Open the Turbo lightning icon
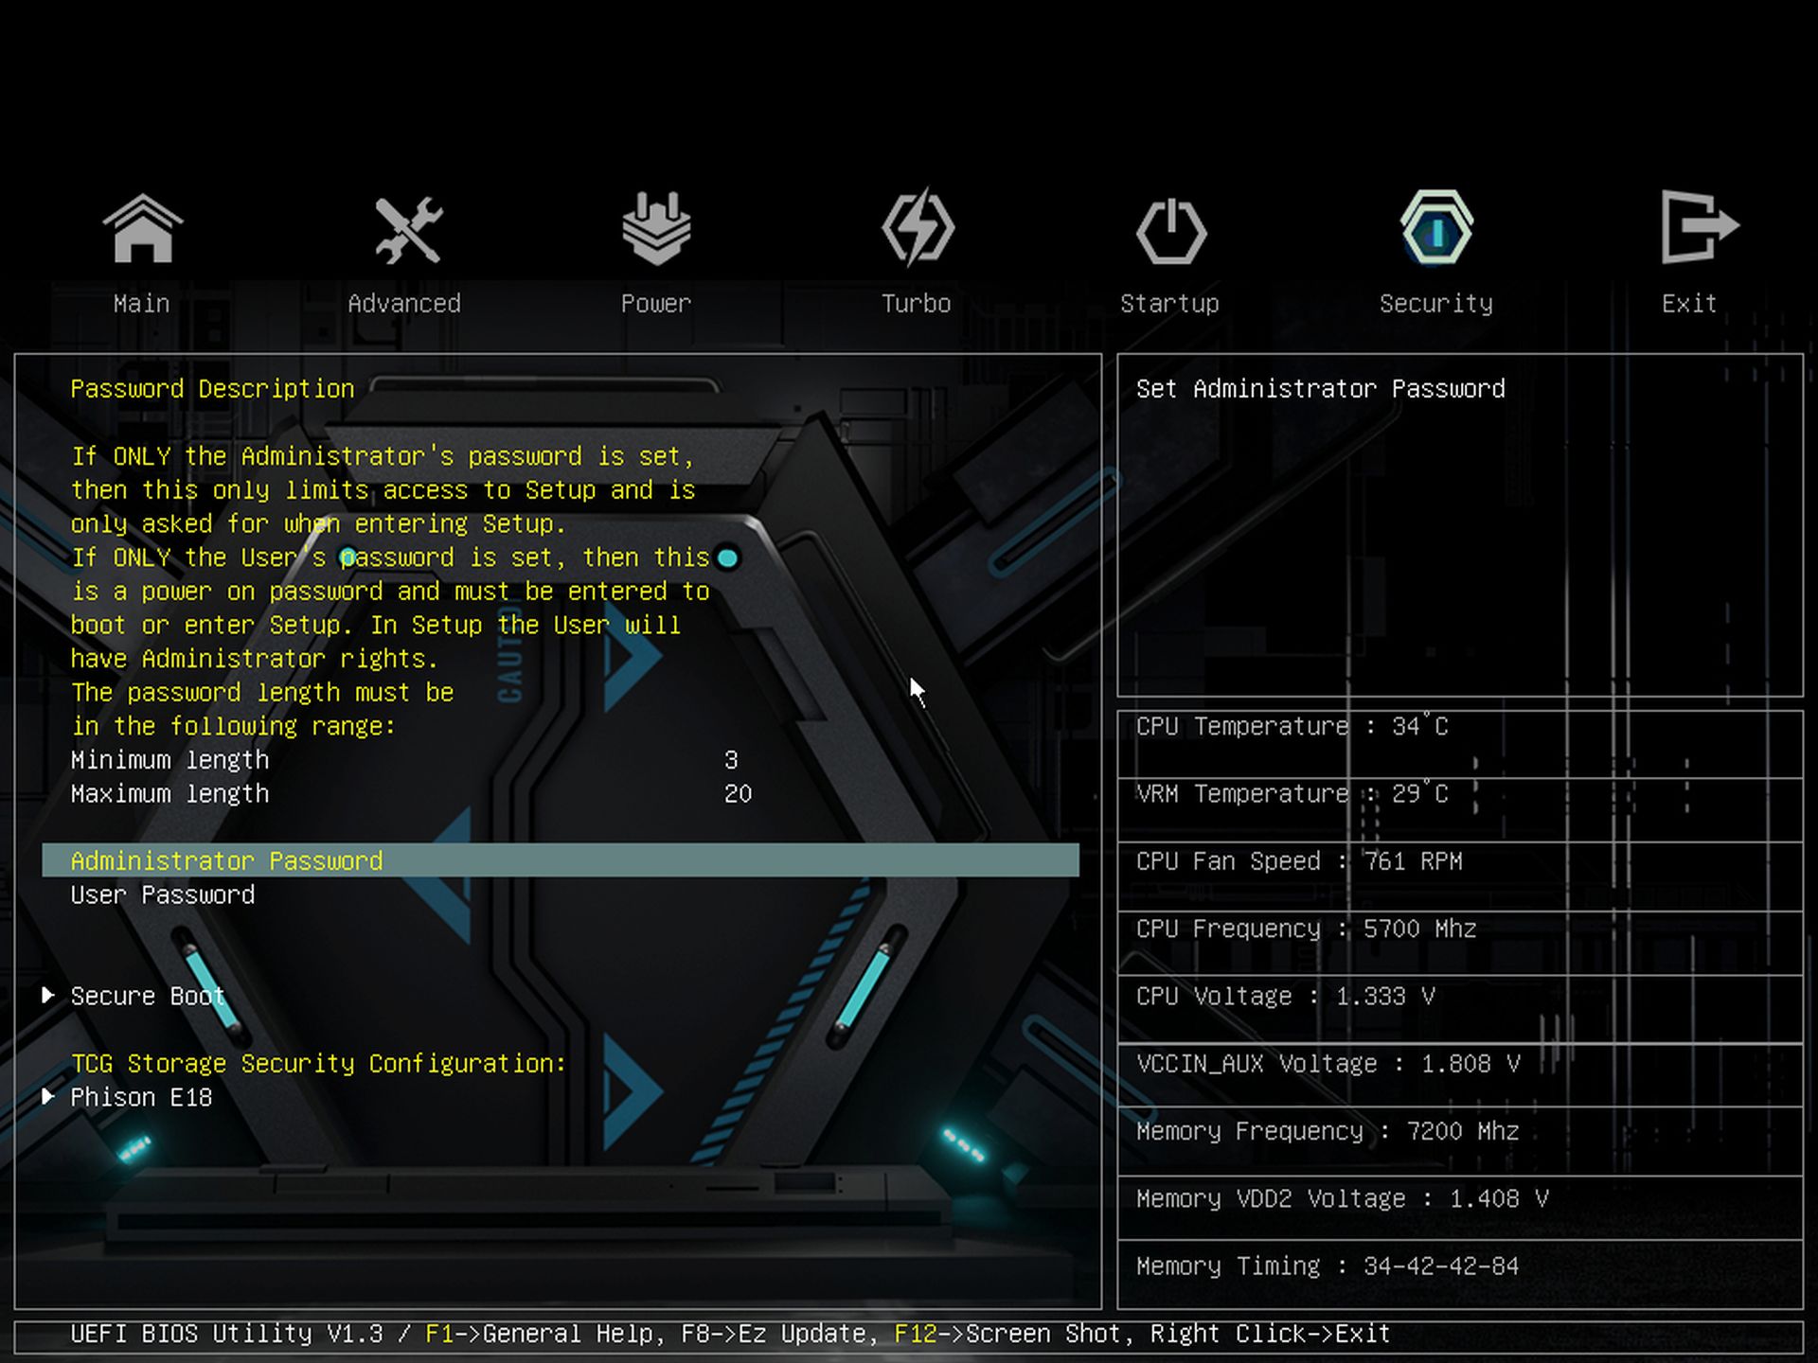 point(918,229)
